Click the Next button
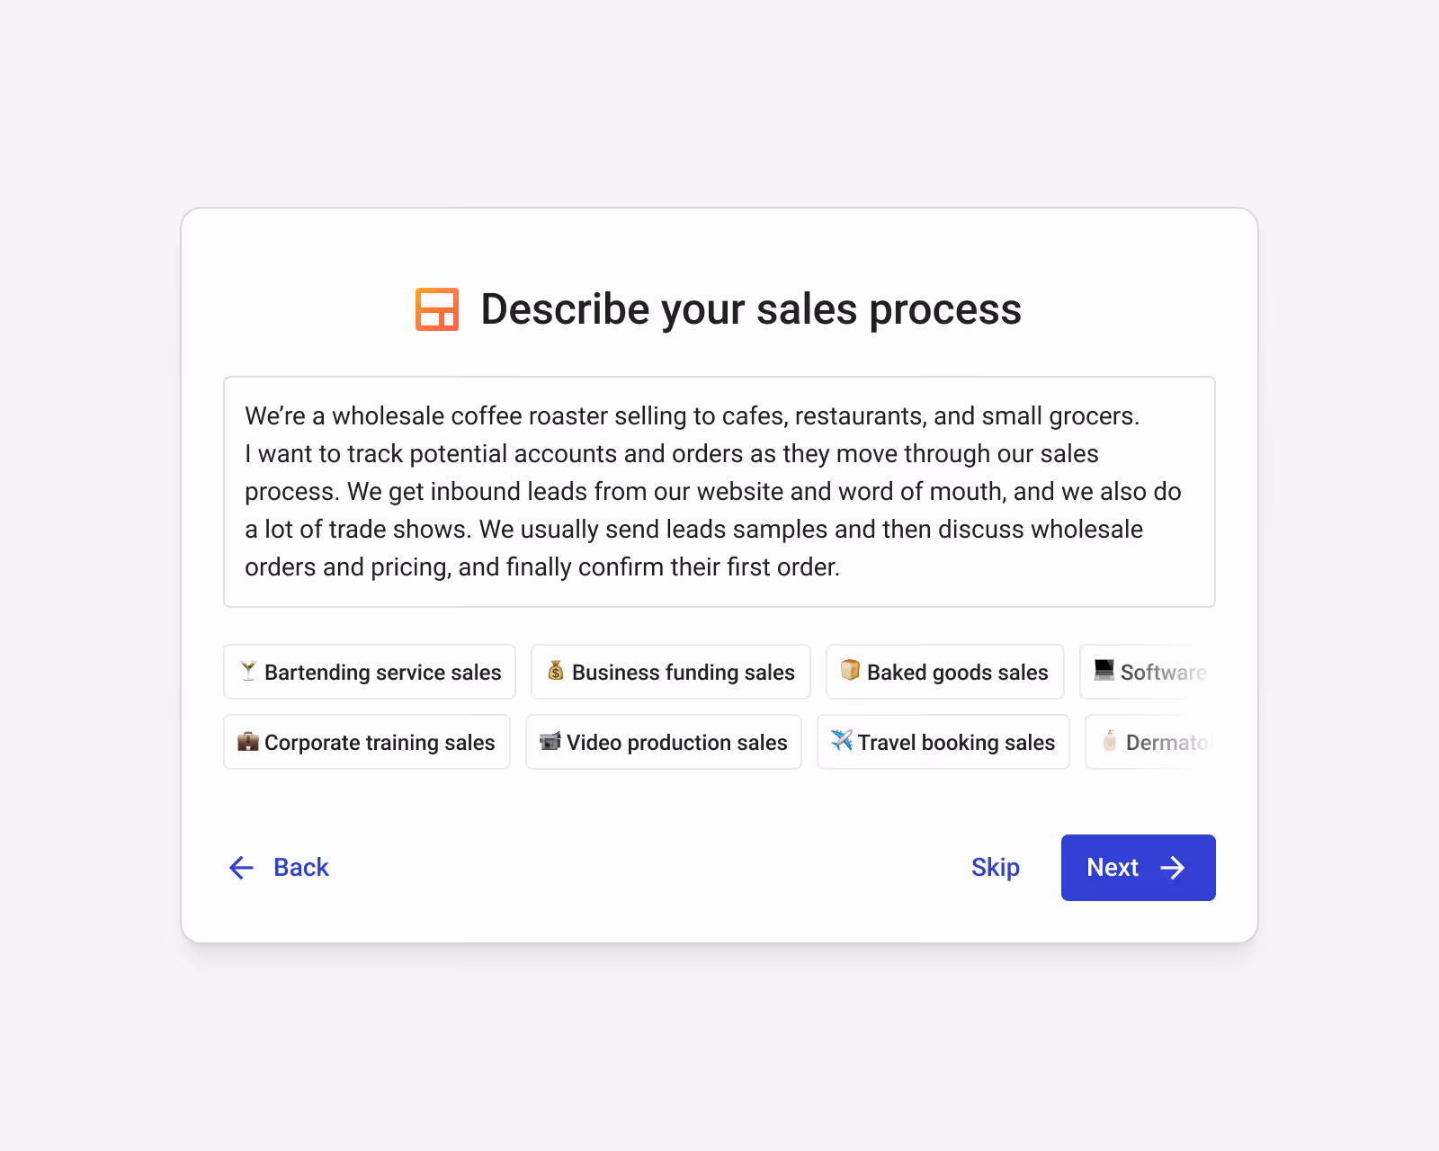Viewport: 1439px width, 1151px height. [x=1138, y=868]
